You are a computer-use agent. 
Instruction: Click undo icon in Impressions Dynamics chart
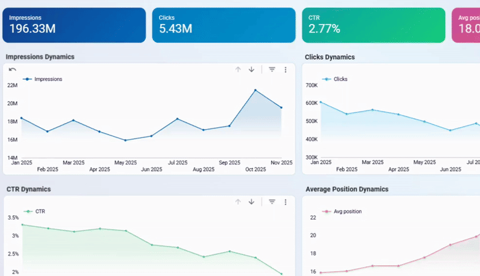click(13, 70)
